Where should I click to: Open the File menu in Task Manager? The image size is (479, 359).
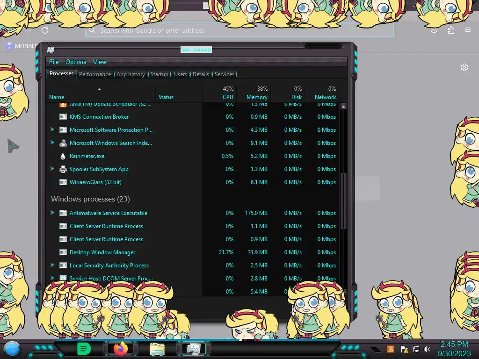[x=54, y=62]
